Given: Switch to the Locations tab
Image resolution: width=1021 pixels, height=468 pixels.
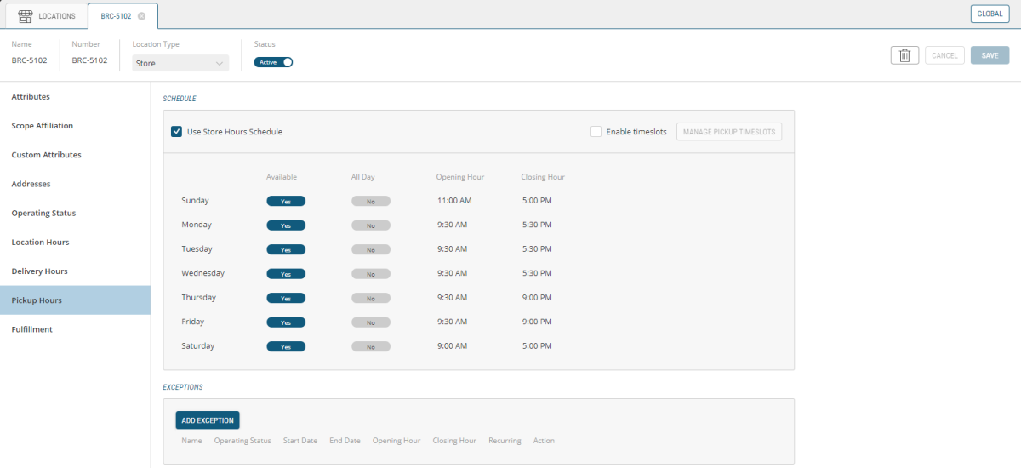Looking at the screenshot, I should [x=48, y=16].
